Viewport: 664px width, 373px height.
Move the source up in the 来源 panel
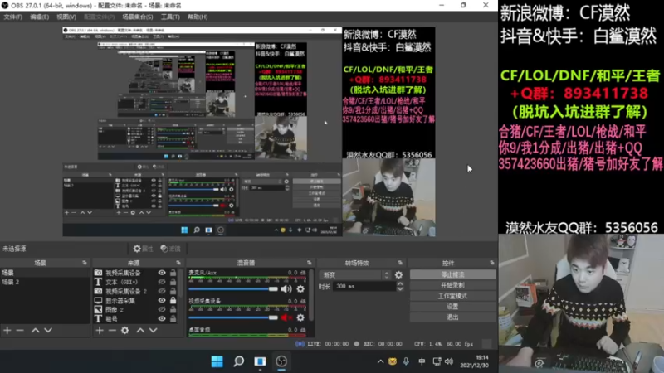click(x=140, y=330)
